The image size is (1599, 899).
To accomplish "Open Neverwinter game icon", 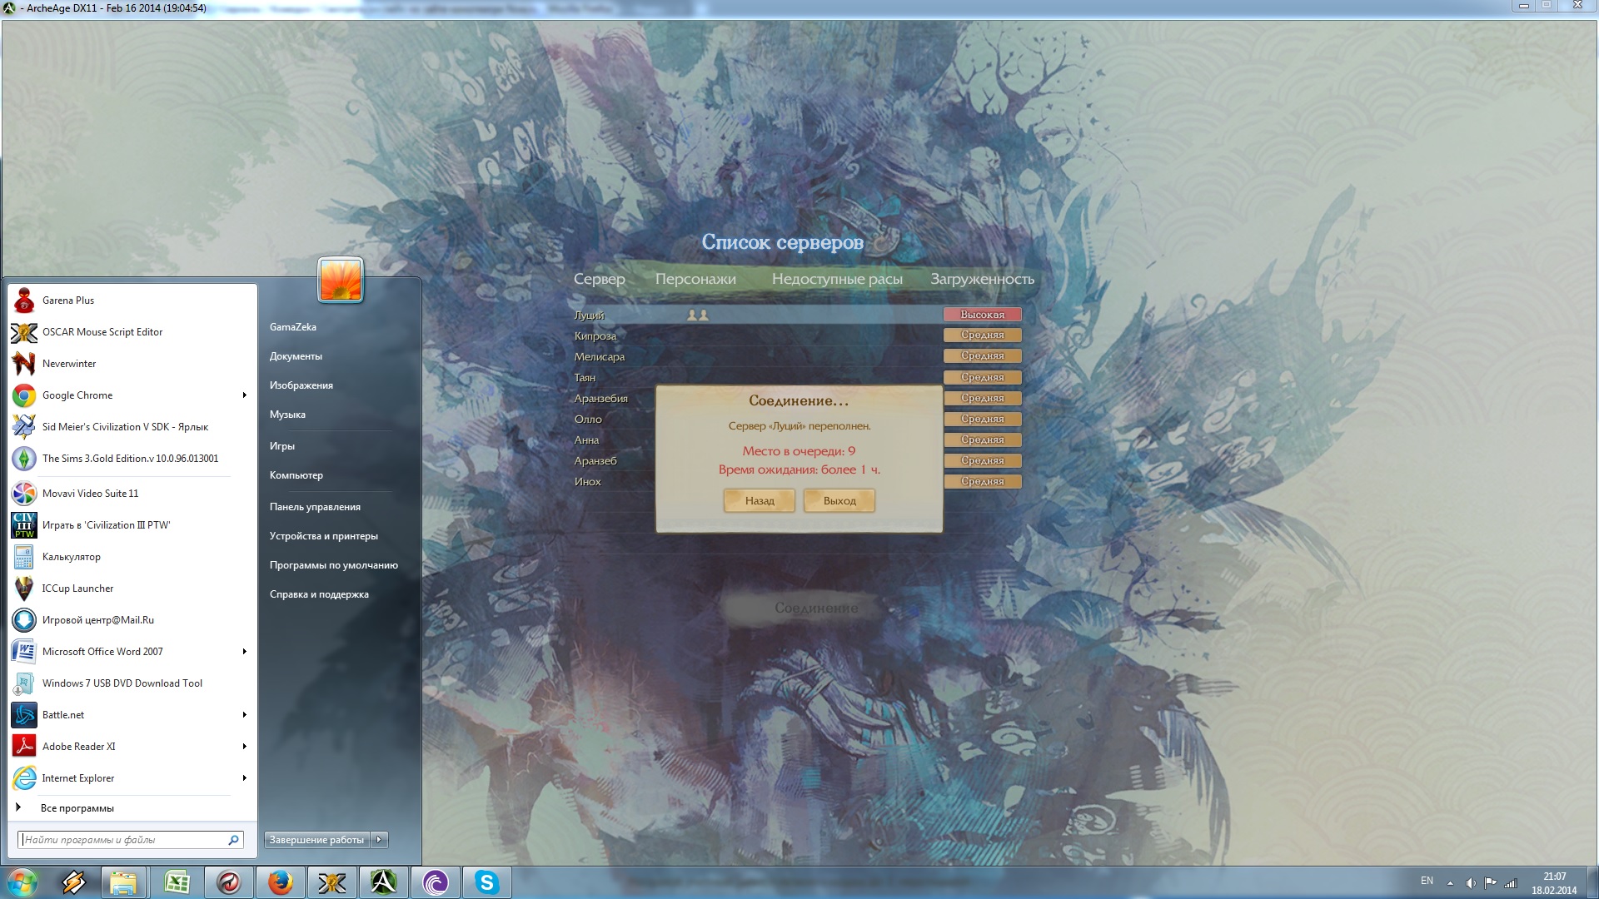I will coord(23,364).
